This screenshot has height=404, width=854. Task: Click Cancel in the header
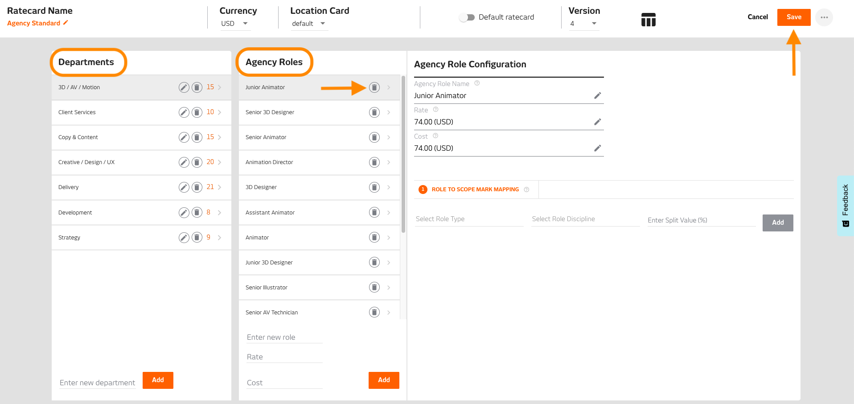click(x=757, y=17)
